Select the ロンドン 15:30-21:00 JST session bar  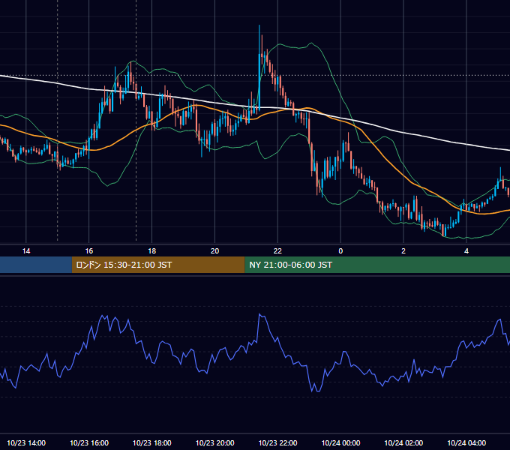tap(158, 265)
